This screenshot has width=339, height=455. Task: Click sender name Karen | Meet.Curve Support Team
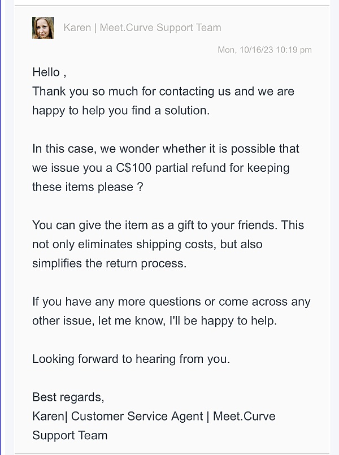[x=142, y=28]
